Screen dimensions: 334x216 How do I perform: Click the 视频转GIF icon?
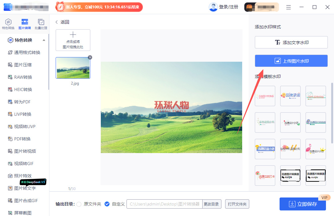coord(10,164)
